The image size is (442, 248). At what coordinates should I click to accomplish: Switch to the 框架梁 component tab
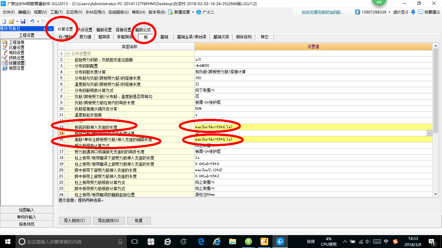(x=104, y=37)
